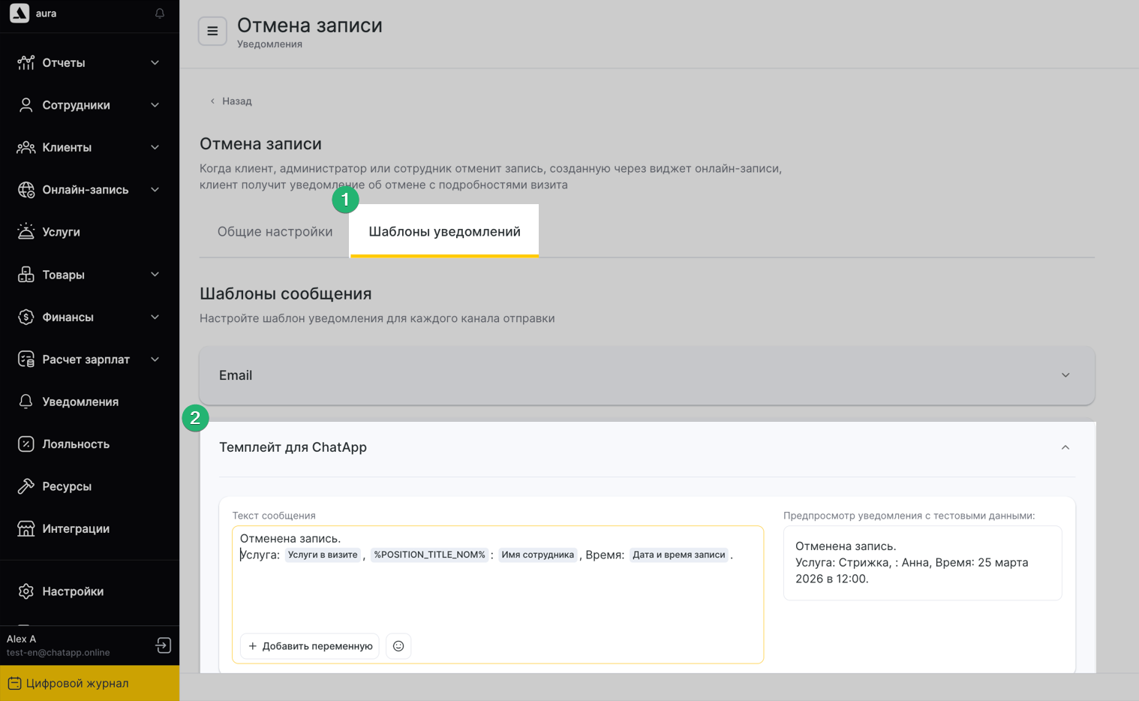The width and height of the screenshot is (1139, 701).
Task: Open Цифровой журнал at sidebar bottom
Action: tap(77, 684)
